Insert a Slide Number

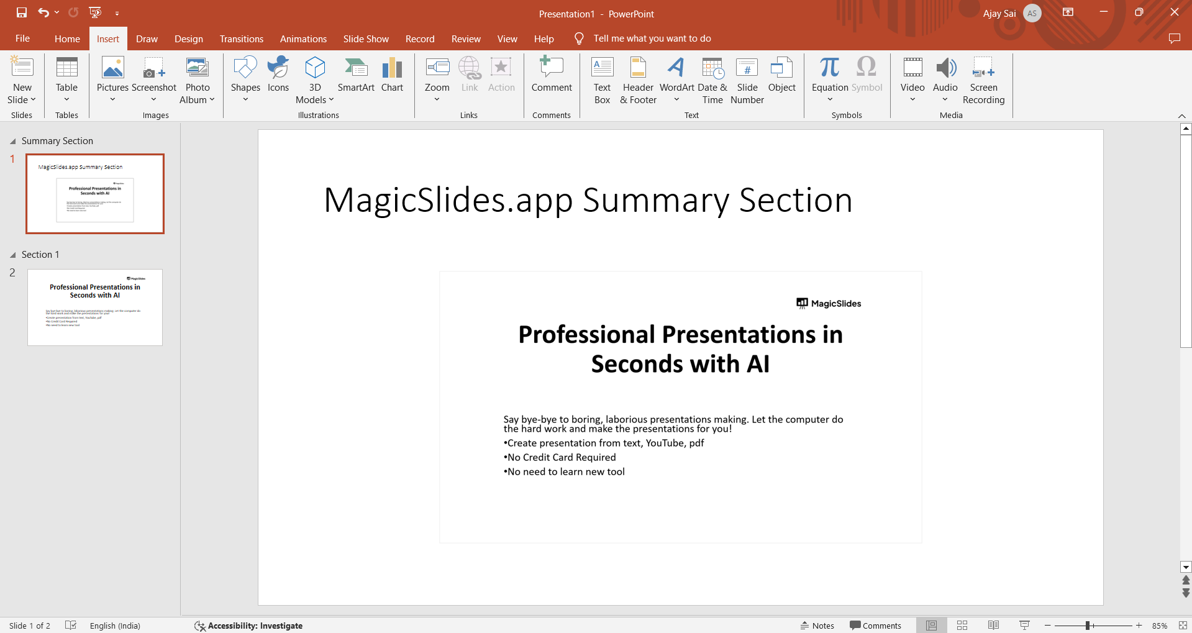coord(747,80)
